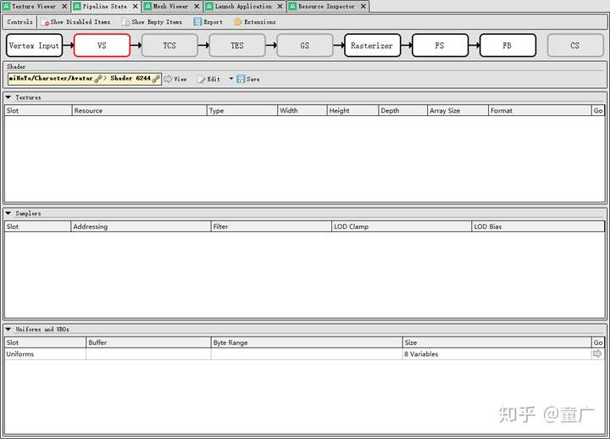Click the Addressing column header in Samplers

pyautogui.click(x=141, y=226)
